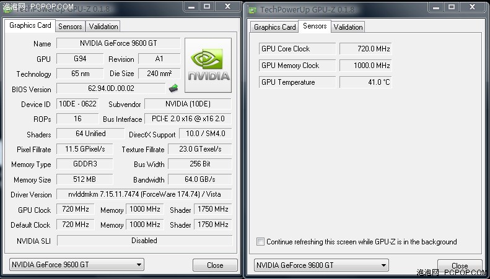Open GPU selector dropdown in left window
This screenshot has height=279, width=490.
(x=77, y=265)
